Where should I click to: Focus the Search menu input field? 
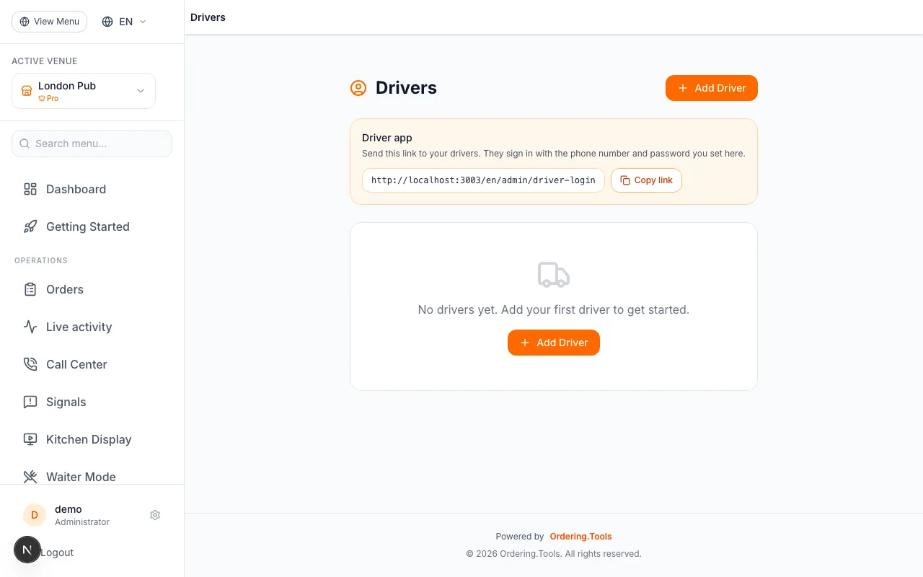pos(92,144)
